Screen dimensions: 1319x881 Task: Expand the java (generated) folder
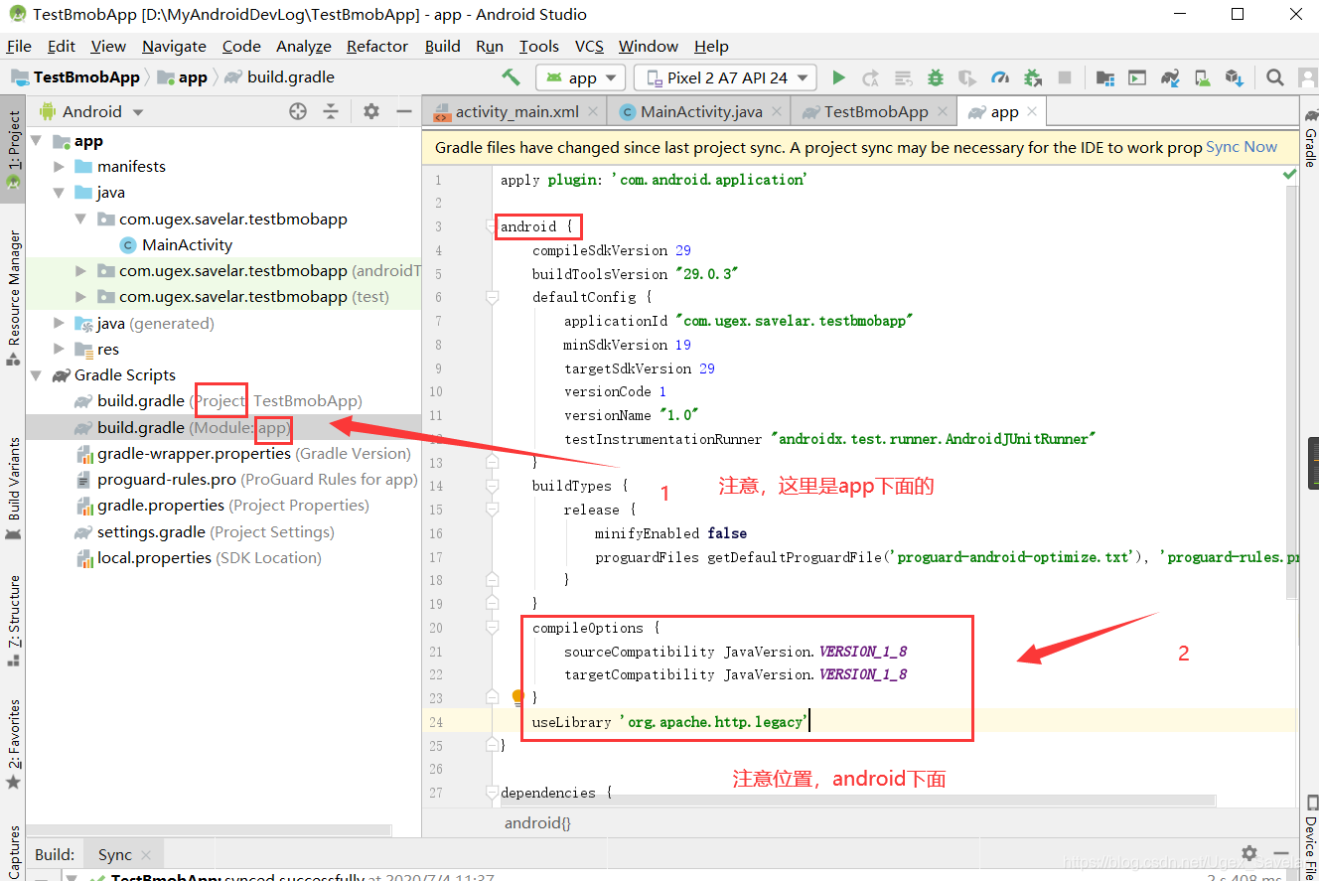pyautogui.click(x=59, y=323)
